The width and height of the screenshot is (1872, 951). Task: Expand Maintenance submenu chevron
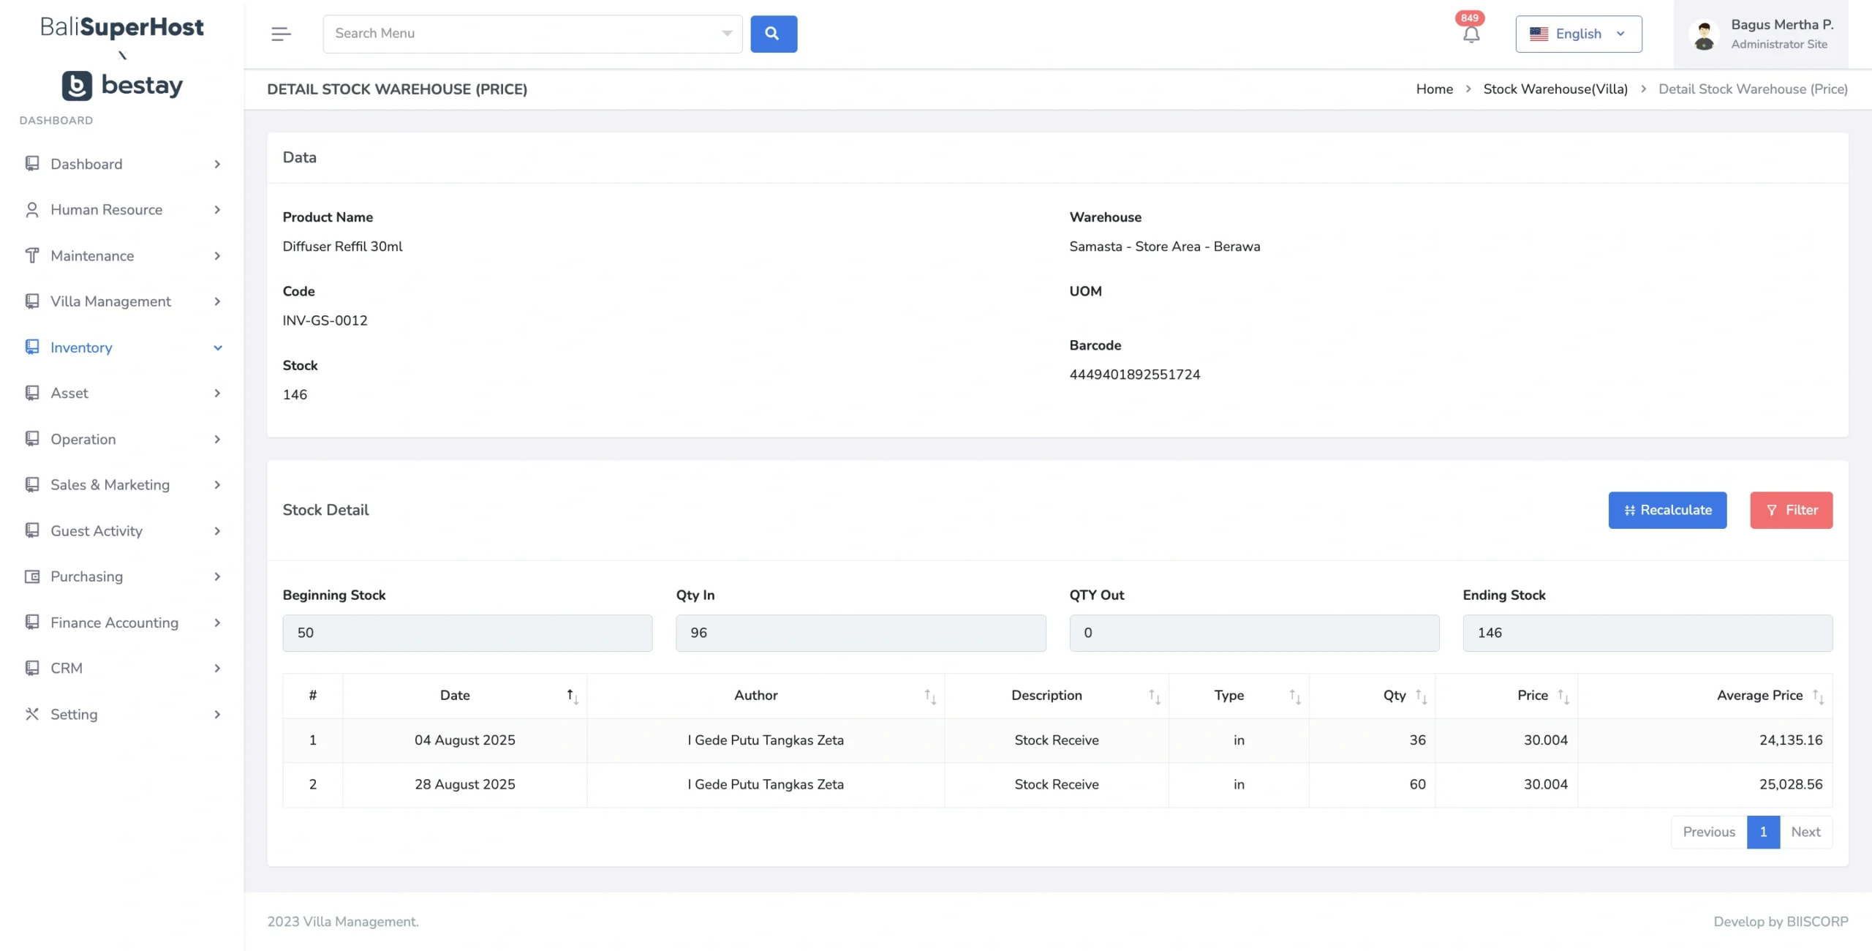coord(217,256)
